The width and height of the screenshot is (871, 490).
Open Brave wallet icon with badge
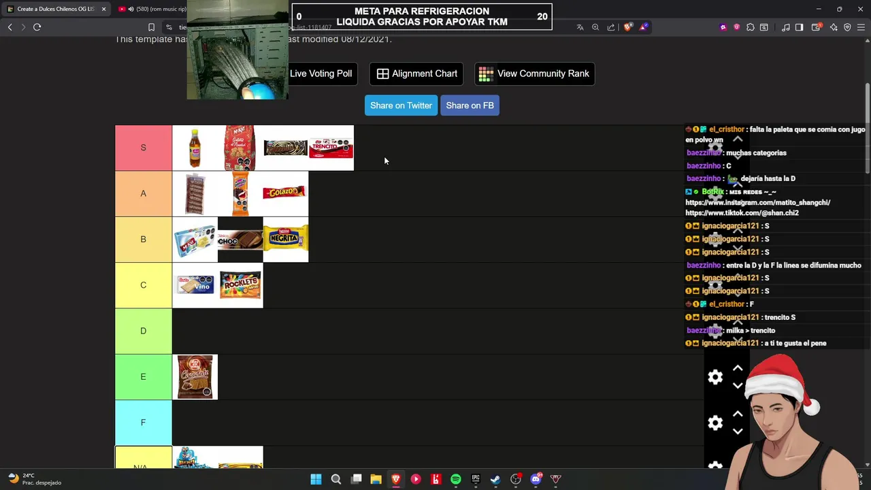coord(816,27)
